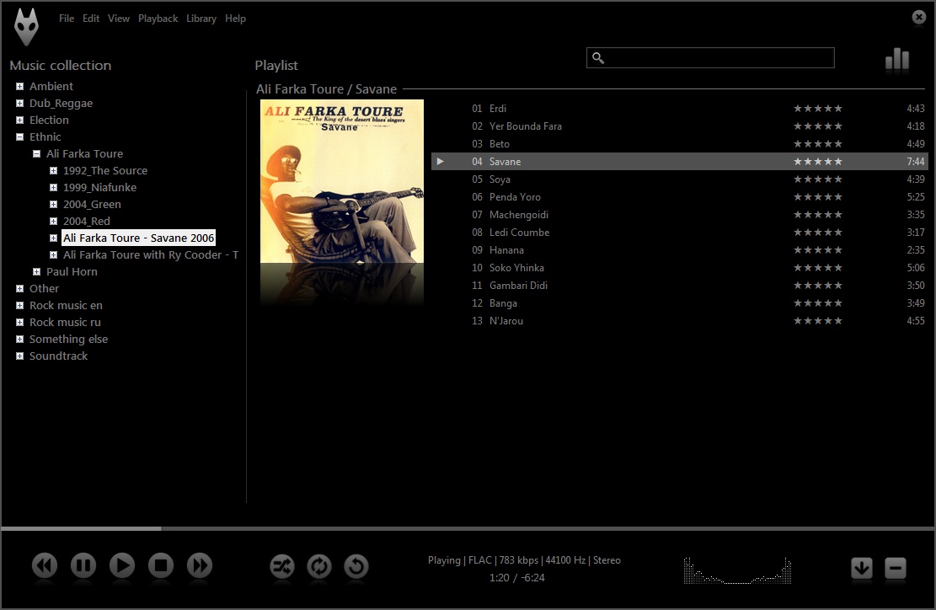Select track 13 N'Jarou
This screenshot has height=610, width=936.
tap(678, 320)
